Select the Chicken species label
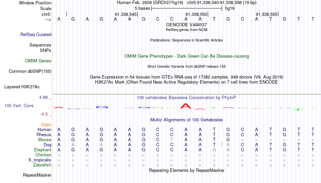The height and width of the screenshot is (183, 321). [x=43, y=155]
